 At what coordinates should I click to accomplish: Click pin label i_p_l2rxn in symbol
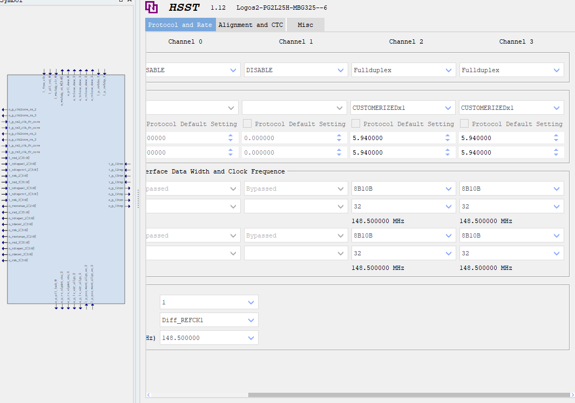pos(116,164)
